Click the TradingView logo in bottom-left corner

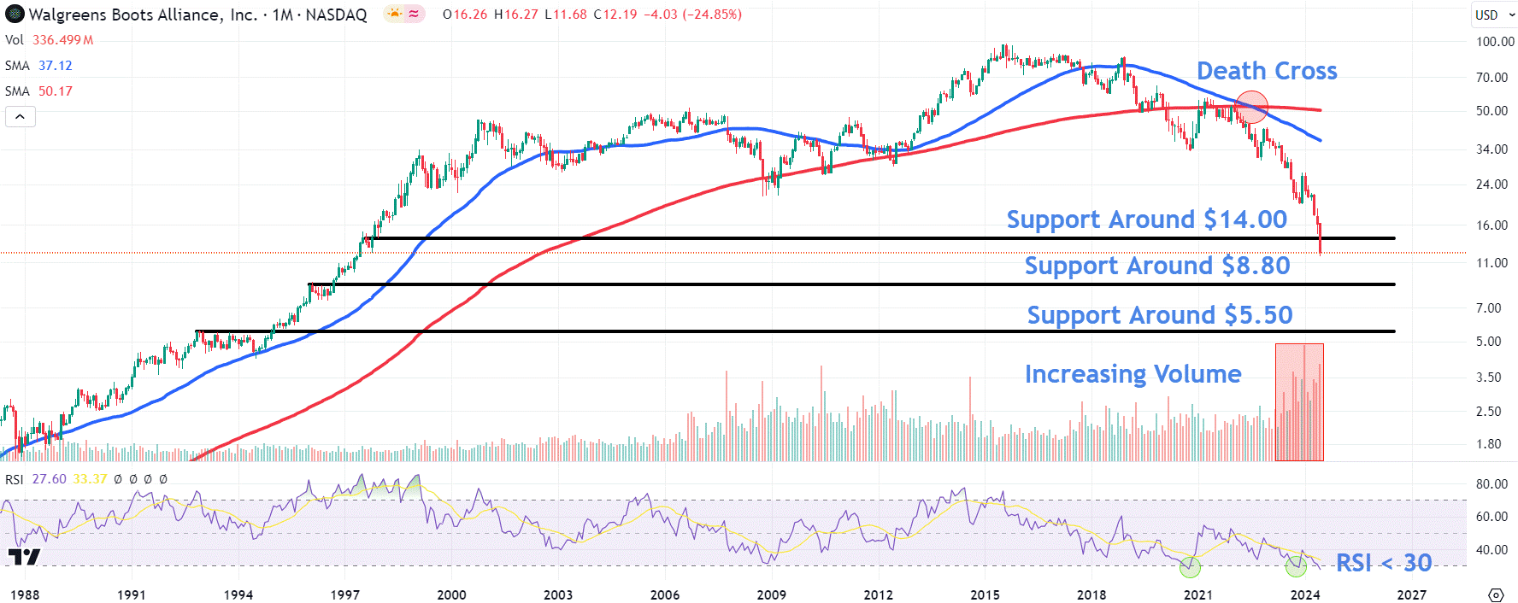(x=24, y=558)
